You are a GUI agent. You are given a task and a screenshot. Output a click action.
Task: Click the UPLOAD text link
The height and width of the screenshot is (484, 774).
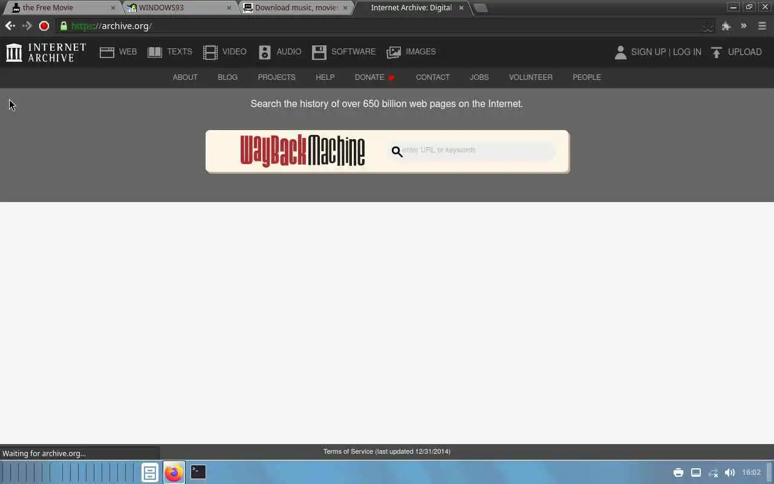(x=744, y=52)
